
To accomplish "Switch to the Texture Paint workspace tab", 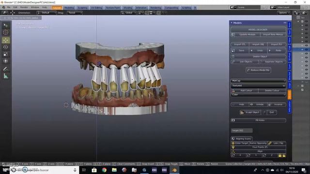I will [x=113, y=8].
